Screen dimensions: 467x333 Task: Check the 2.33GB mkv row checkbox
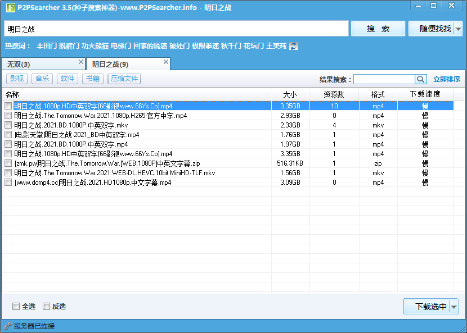pyautogui.click(x=8, y=125)
